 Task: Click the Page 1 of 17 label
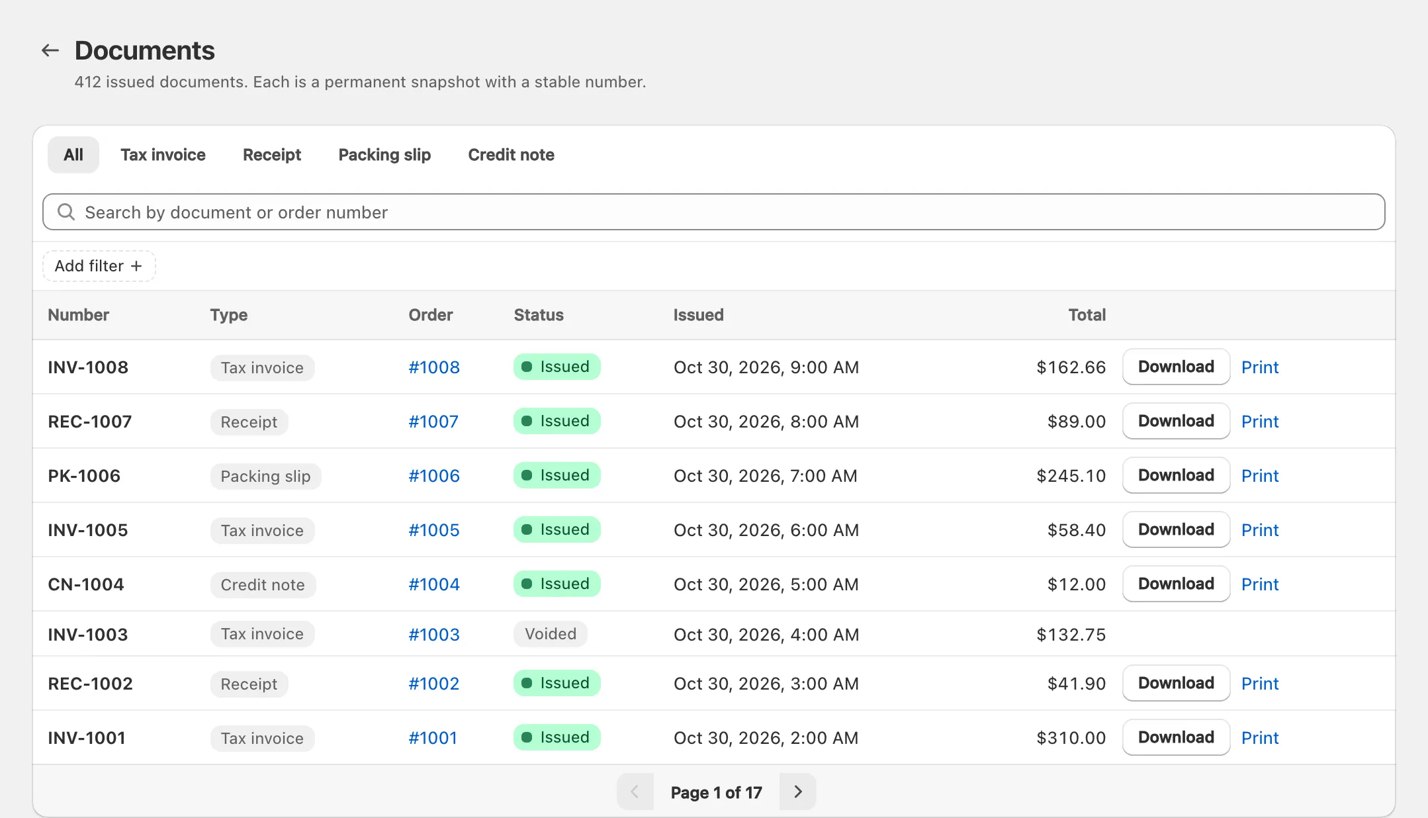pyautogui.click(x=716, y=792)
